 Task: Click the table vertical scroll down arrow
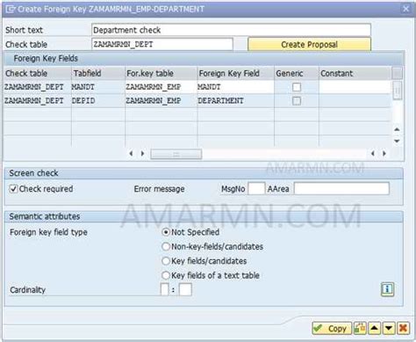pyautogui.click(x=397, y=141)
